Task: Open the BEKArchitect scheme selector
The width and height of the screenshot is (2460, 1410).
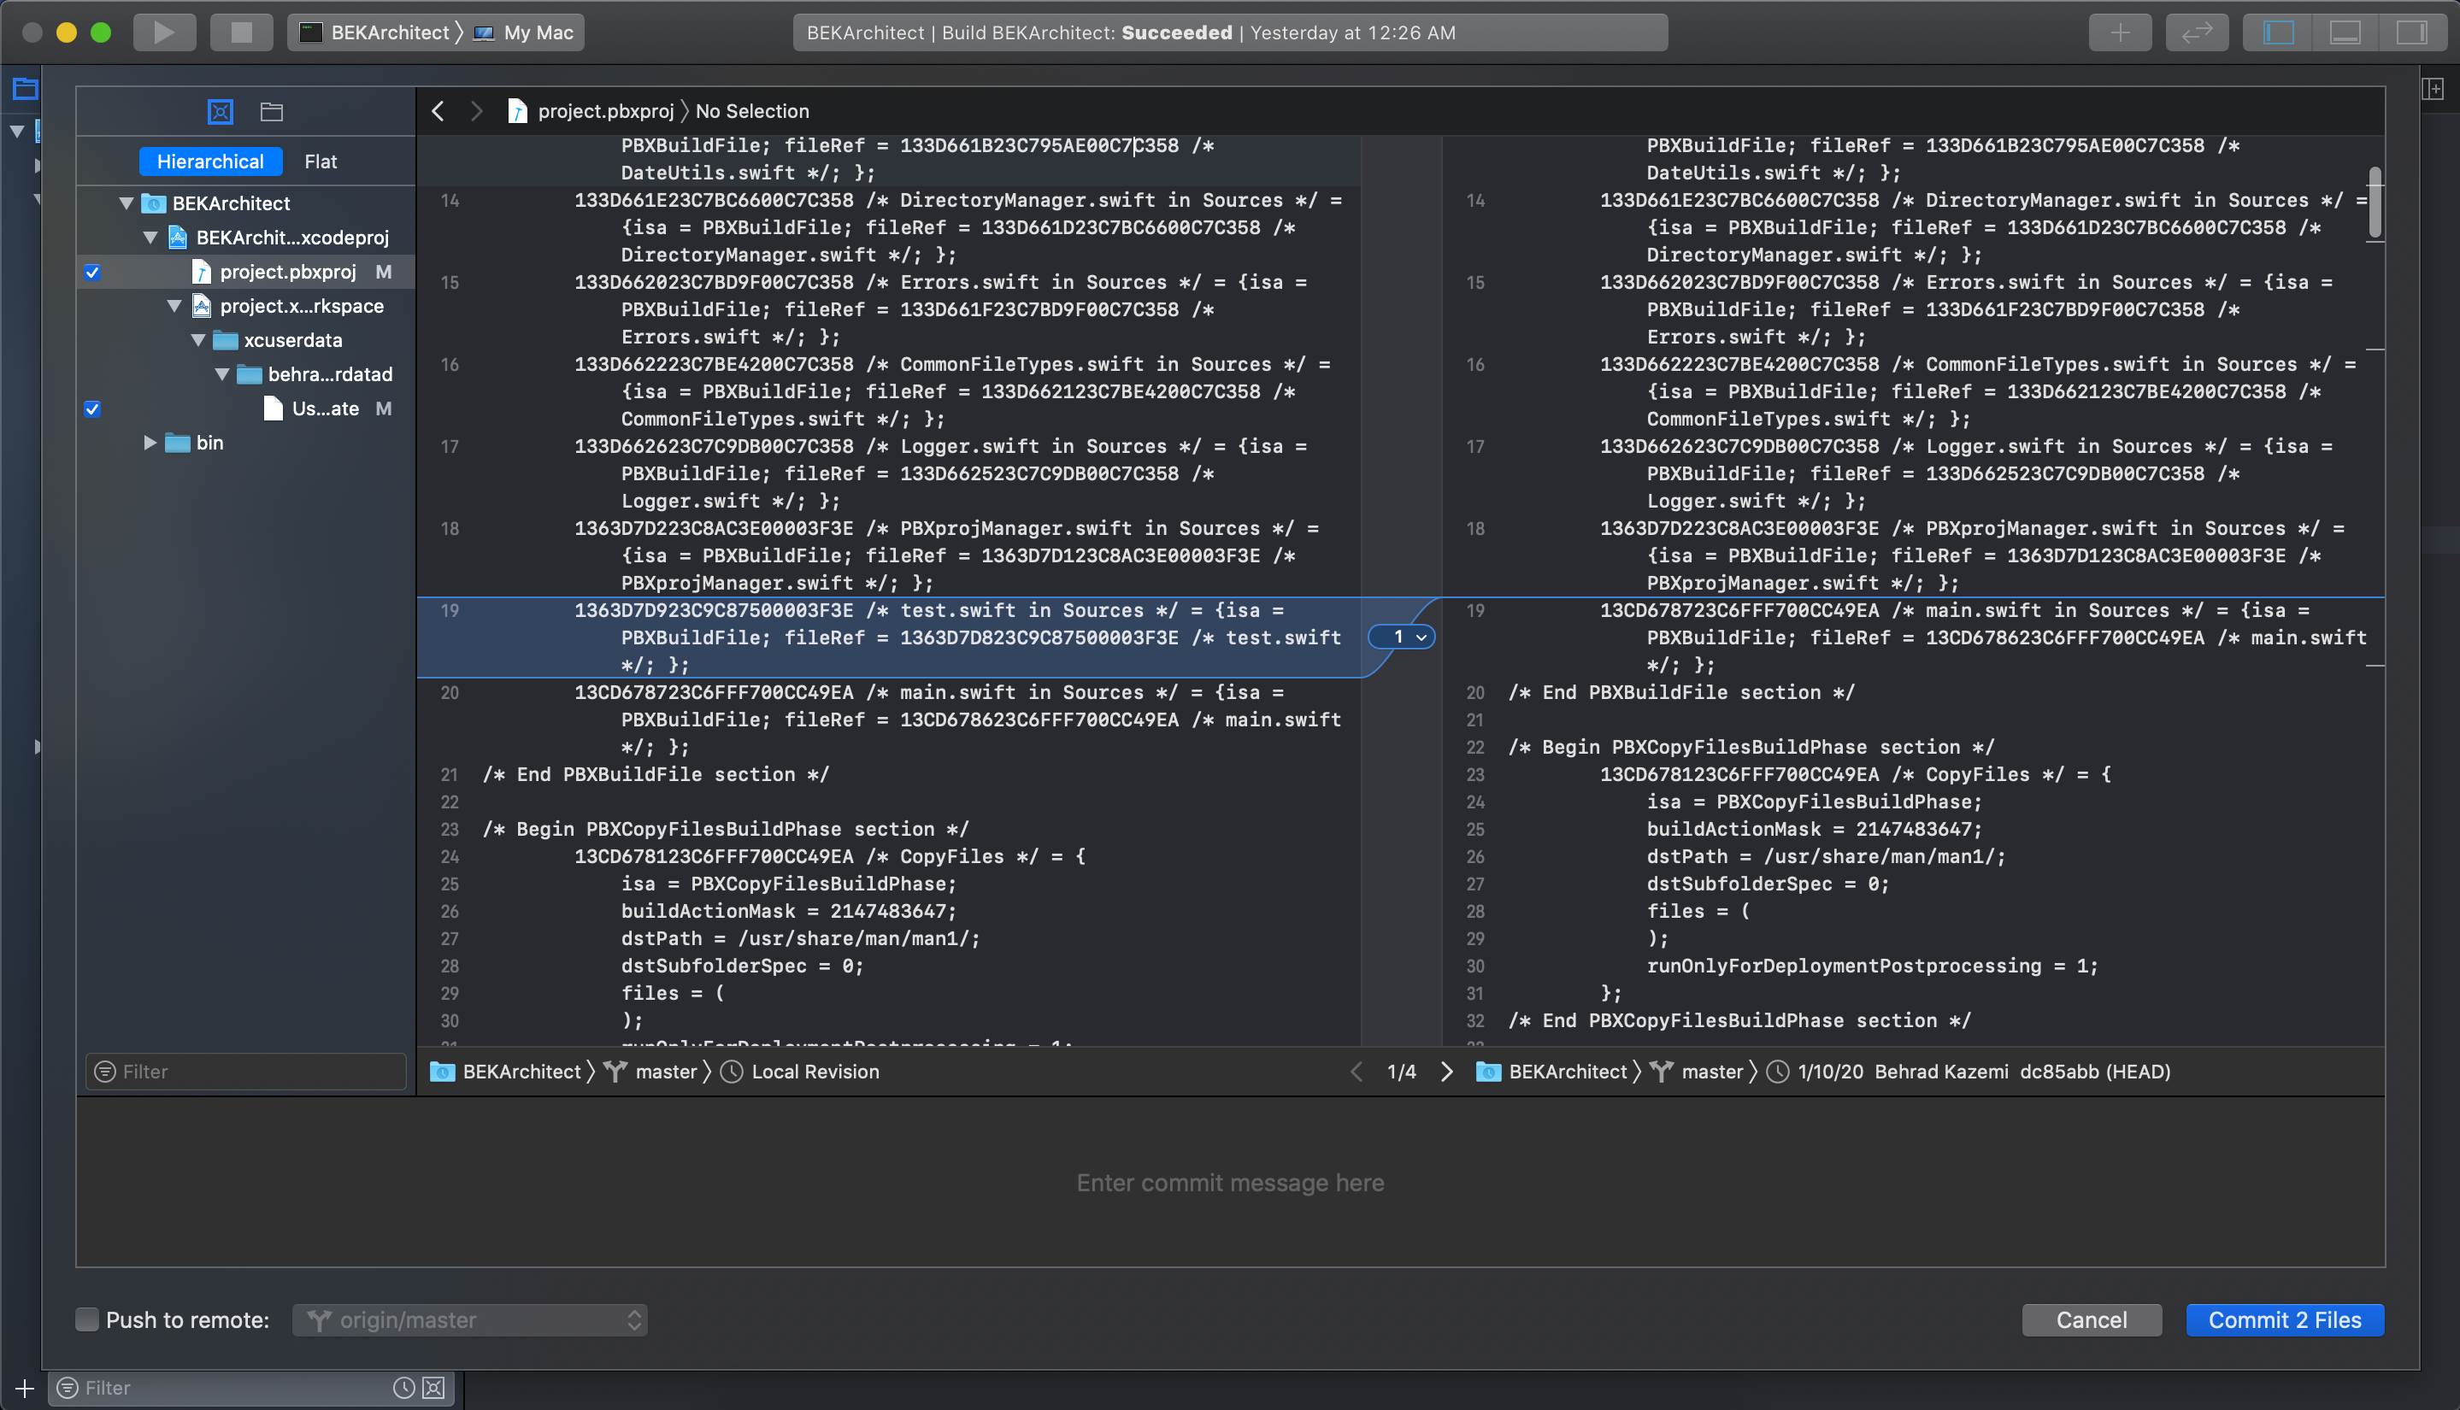Action: (x=374, y=32)
